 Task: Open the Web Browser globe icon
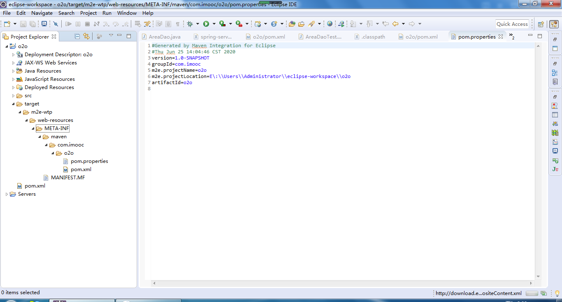pos(330,24)
